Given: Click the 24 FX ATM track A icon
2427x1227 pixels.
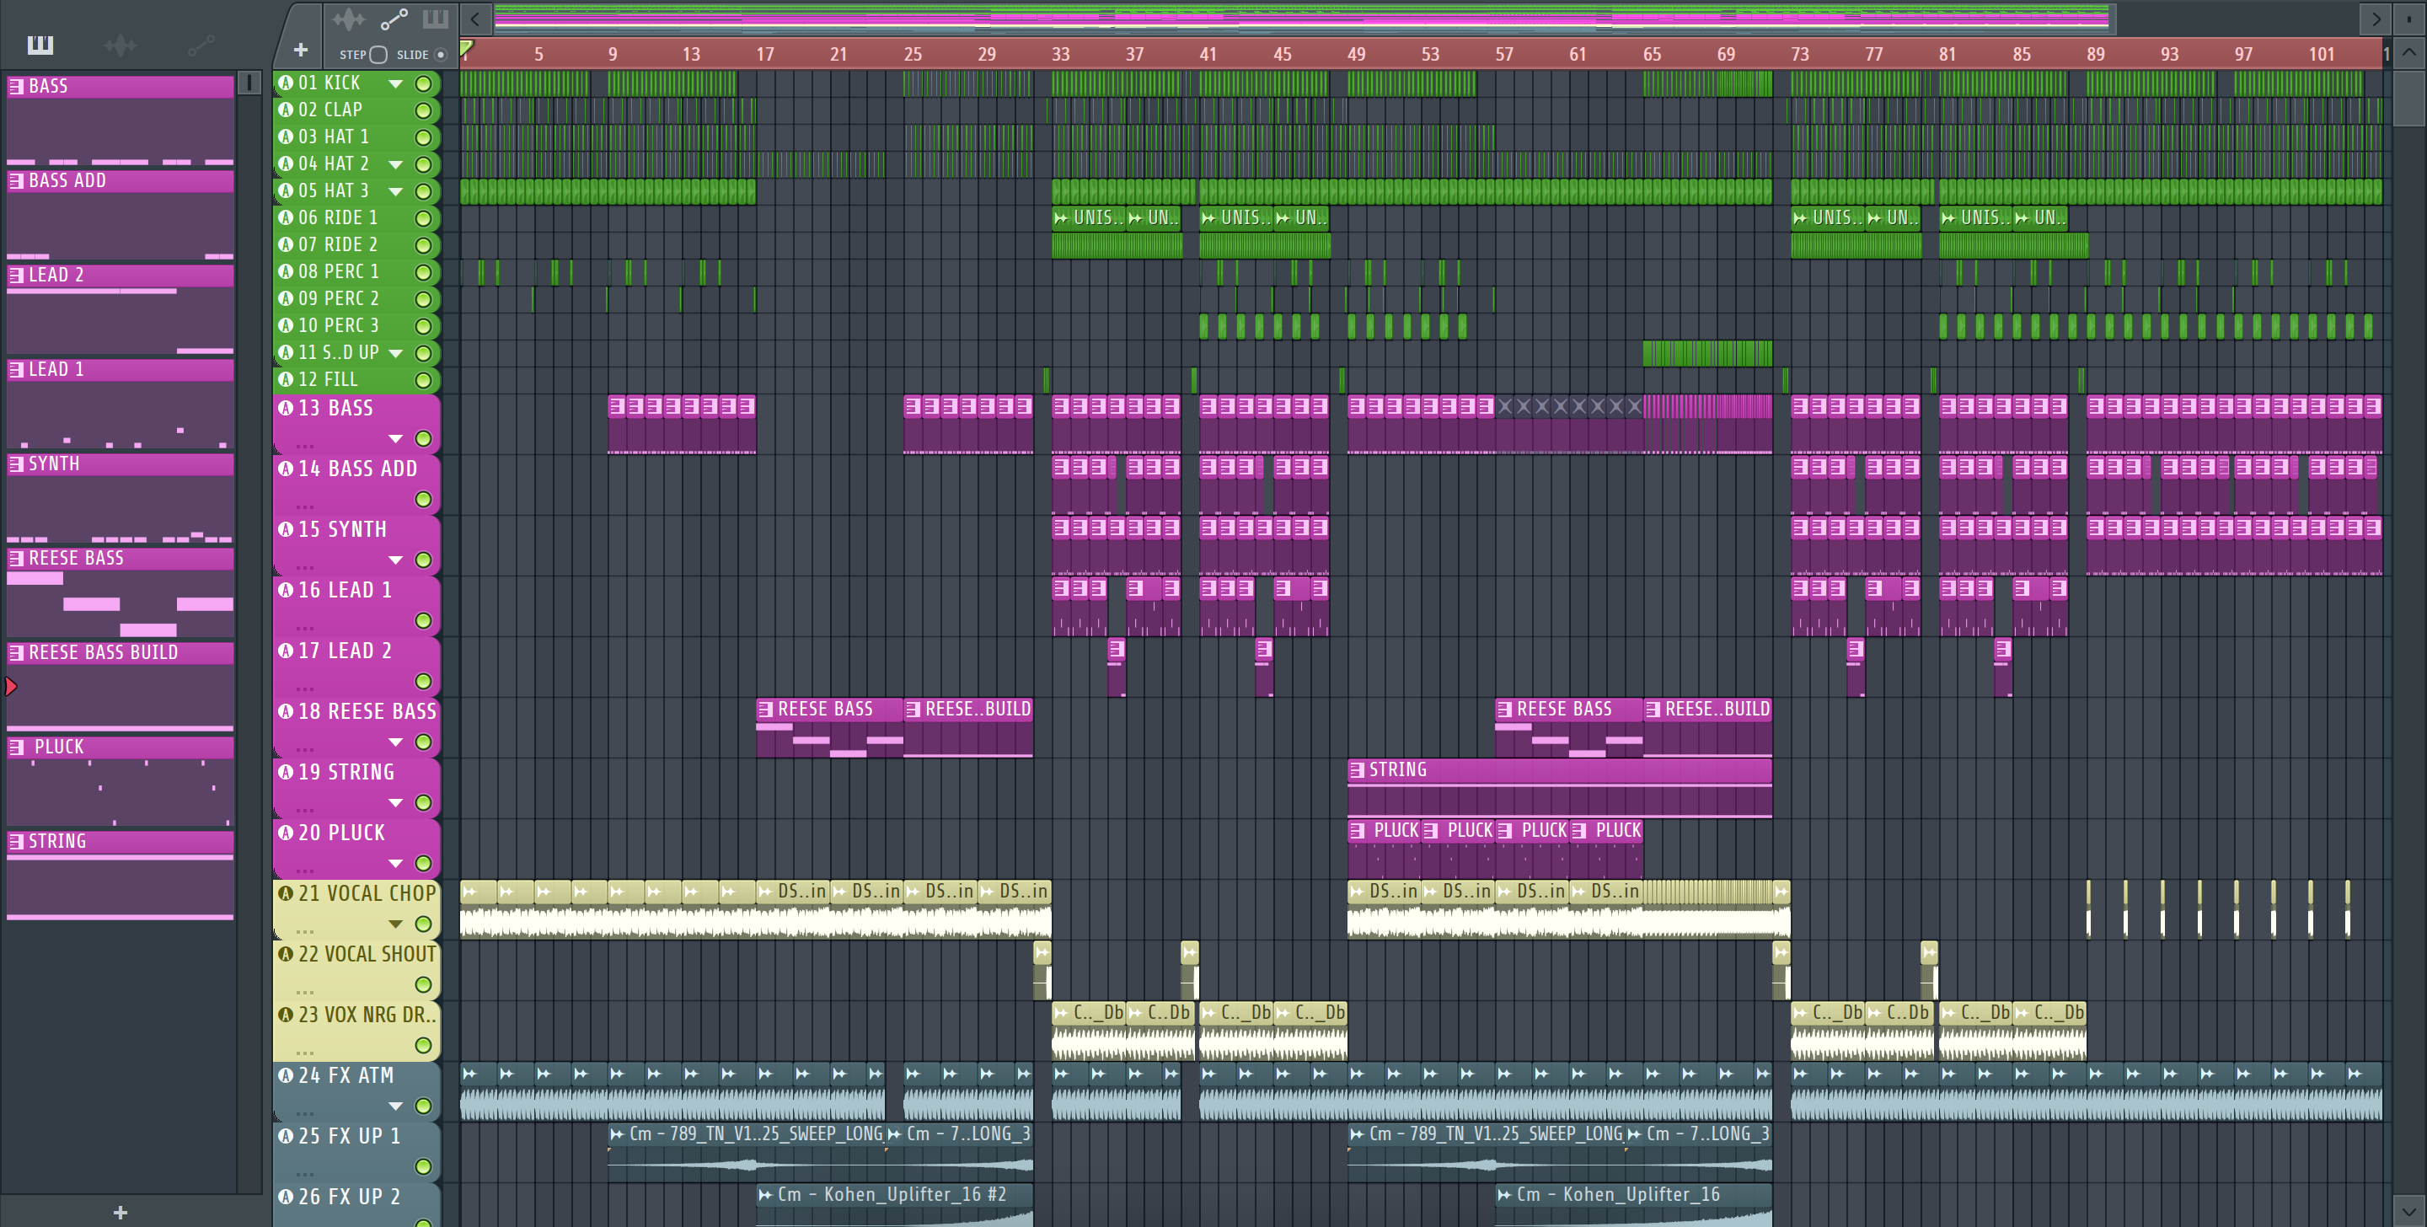Looking at the screenshot, I should 286,1075.
